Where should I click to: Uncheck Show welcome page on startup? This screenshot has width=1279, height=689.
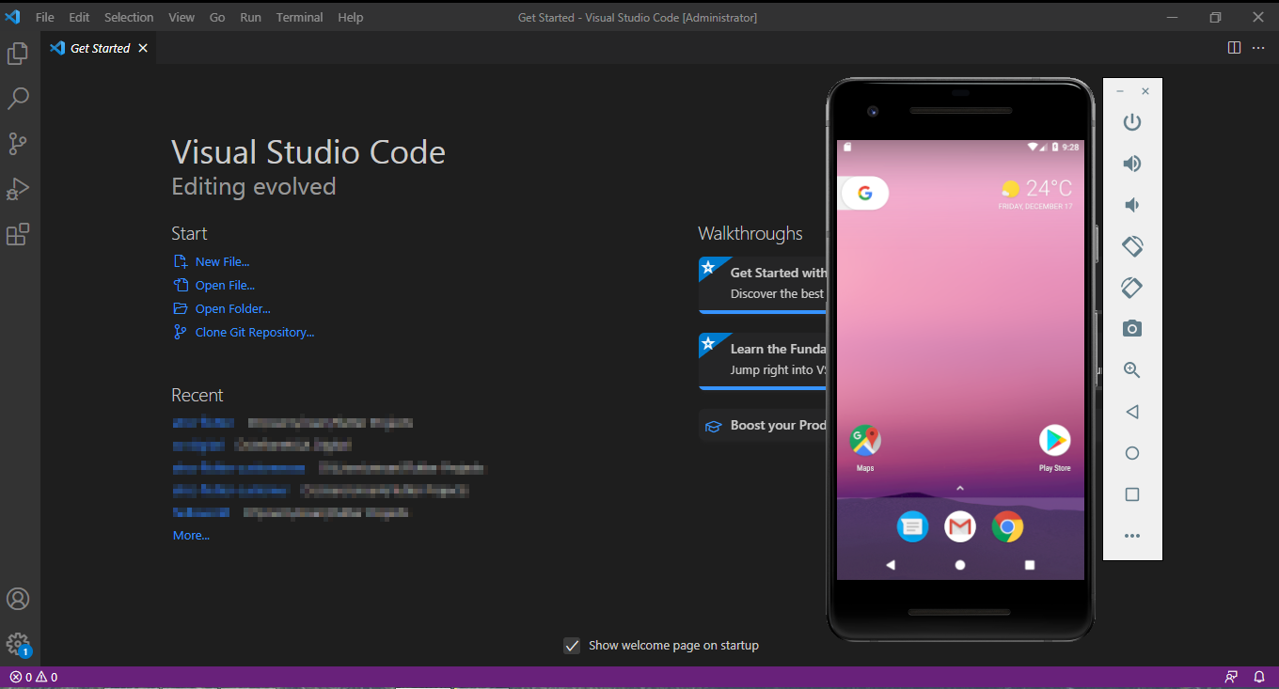(572, 646)
